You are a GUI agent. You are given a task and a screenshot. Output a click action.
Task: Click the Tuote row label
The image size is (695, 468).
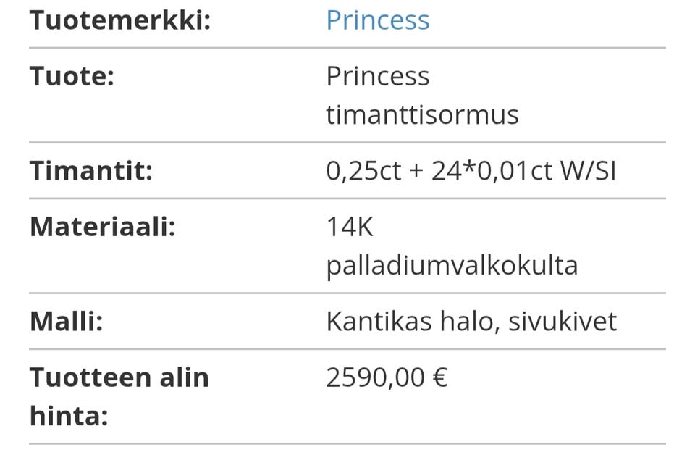click(x=72, y=76)
